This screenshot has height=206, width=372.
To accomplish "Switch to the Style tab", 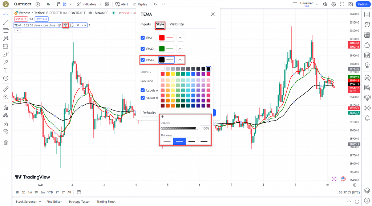I will coord(160,24).
